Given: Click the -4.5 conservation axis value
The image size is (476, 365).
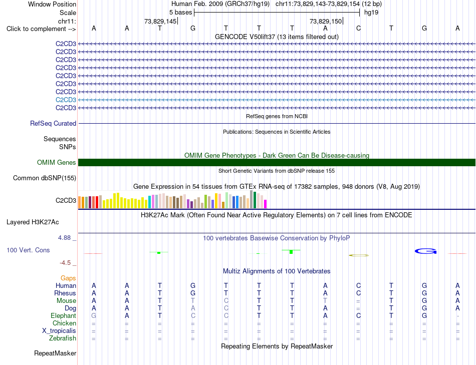Looking at the screenshot, I should pyautogui.click(x=65, y=263).
